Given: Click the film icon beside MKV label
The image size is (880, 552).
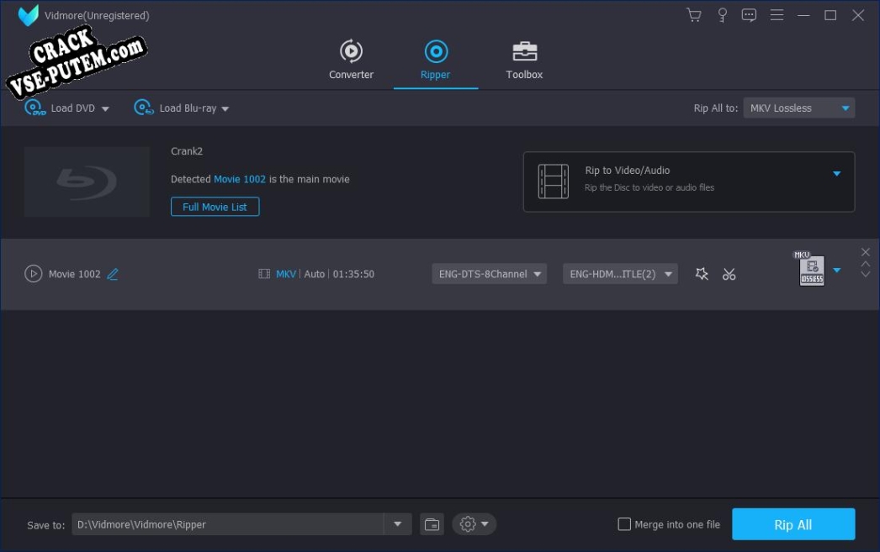Looking at the screenshot, I should click(x=264, y=274).
